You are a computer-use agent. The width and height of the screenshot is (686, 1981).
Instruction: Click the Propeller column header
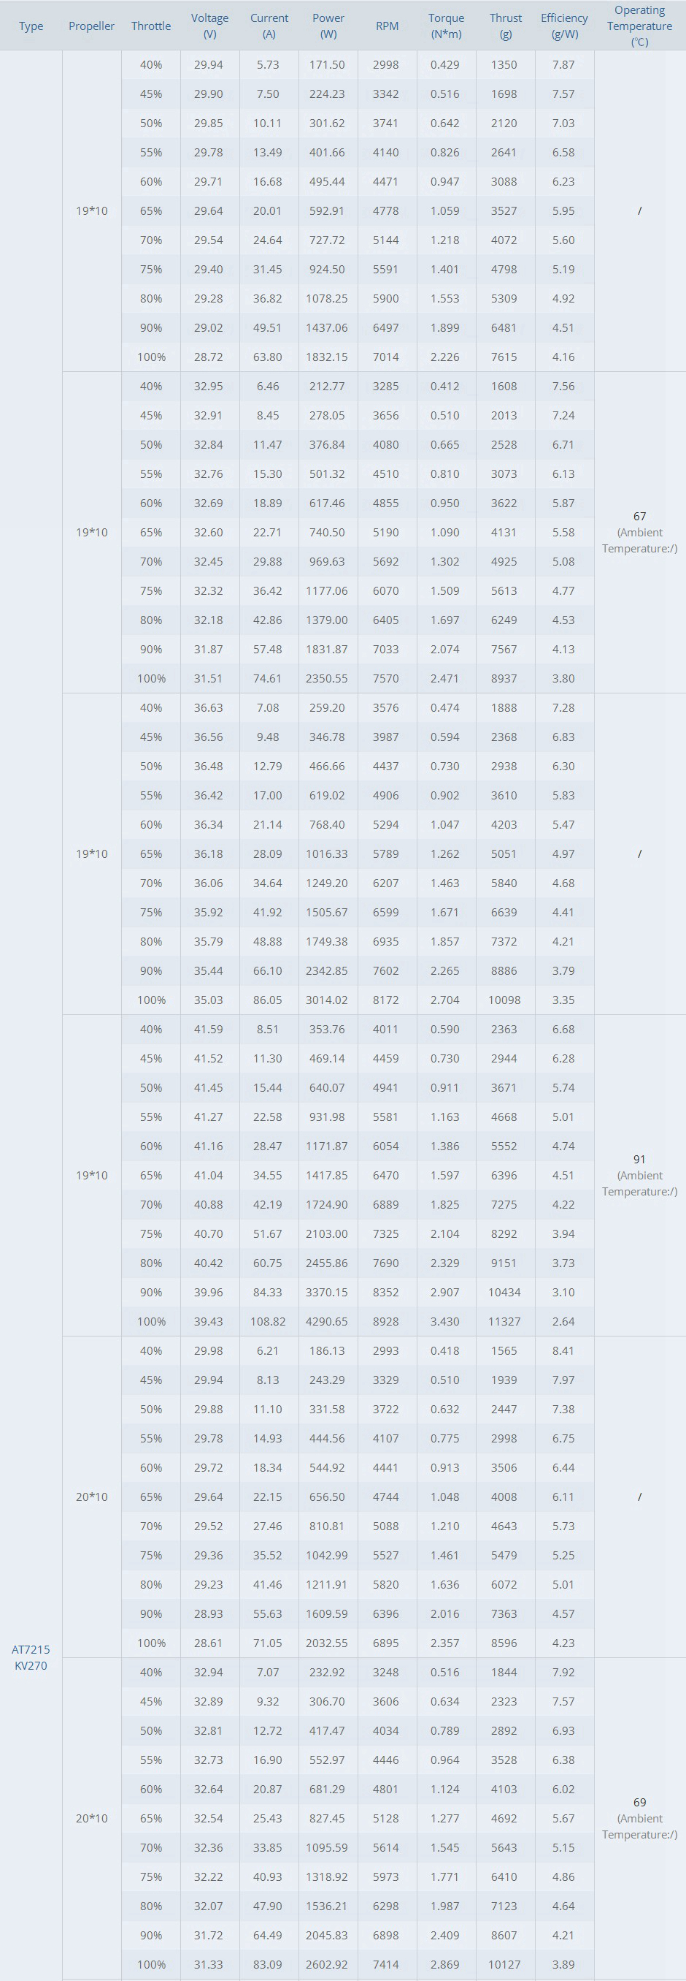(91, 26)
